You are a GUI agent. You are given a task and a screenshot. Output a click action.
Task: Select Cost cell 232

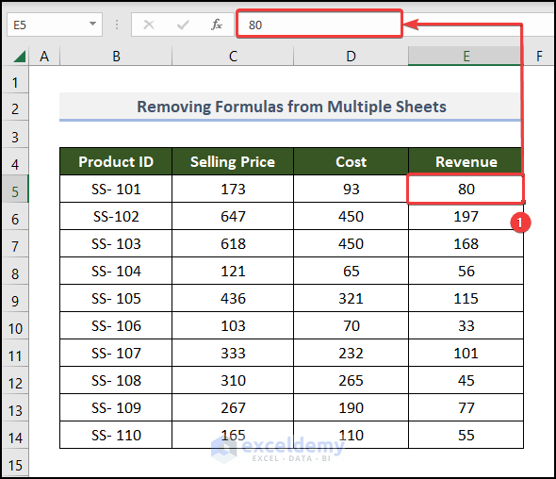[x=352, y=353]
